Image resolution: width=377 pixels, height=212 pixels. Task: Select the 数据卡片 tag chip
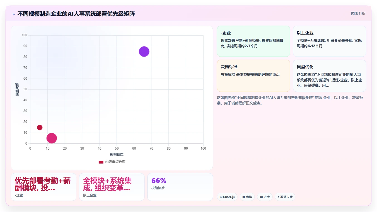click(285, 197)
